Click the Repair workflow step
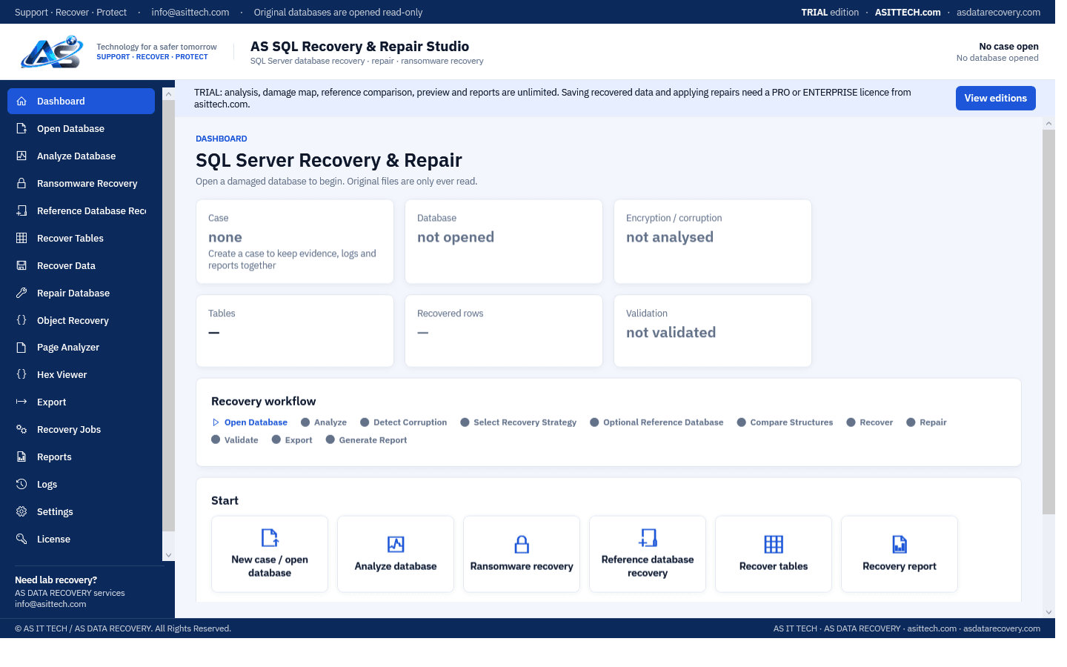The image size is (1067, 667). tap(926, 422)
